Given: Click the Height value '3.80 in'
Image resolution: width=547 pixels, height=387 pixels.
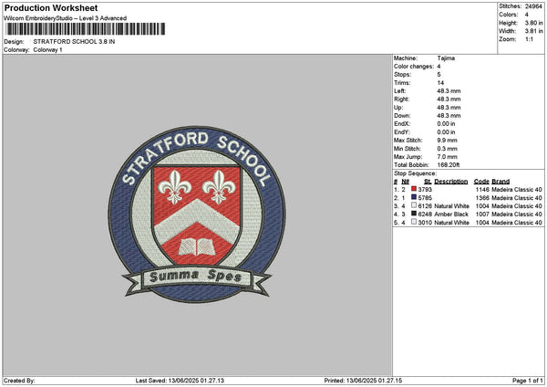Looking at the screenshot, I should [533, 23].
